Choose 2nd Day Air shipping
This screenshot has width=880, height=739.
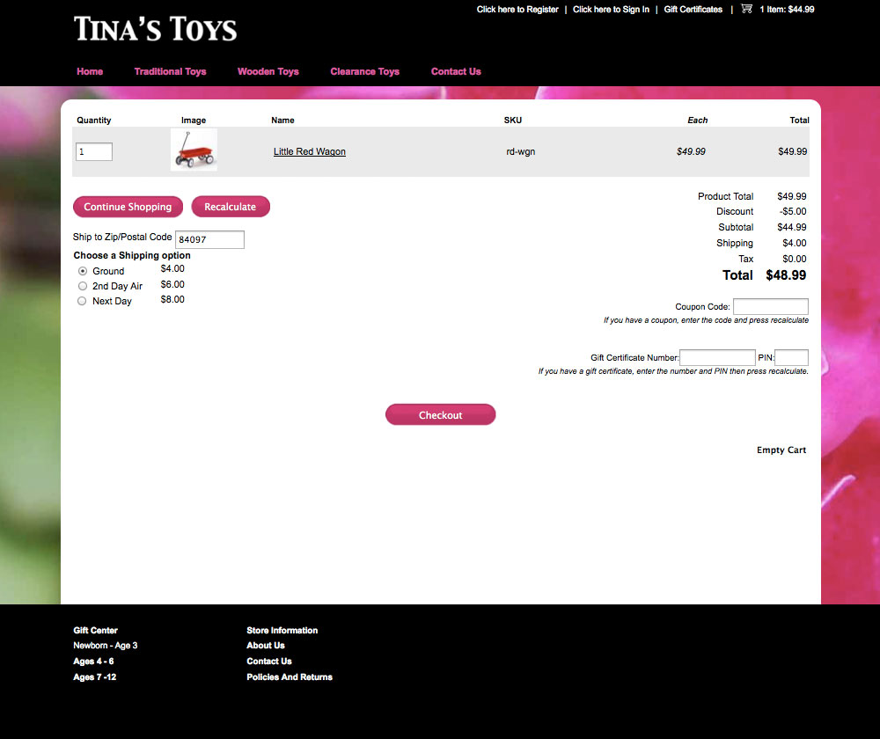[x=83, y=286]
